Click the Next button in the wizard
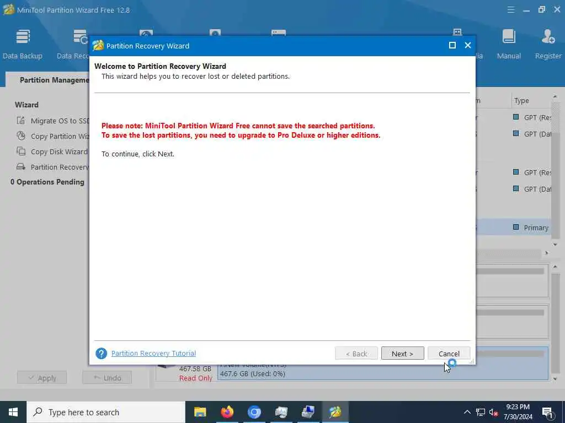 (402, 353)
